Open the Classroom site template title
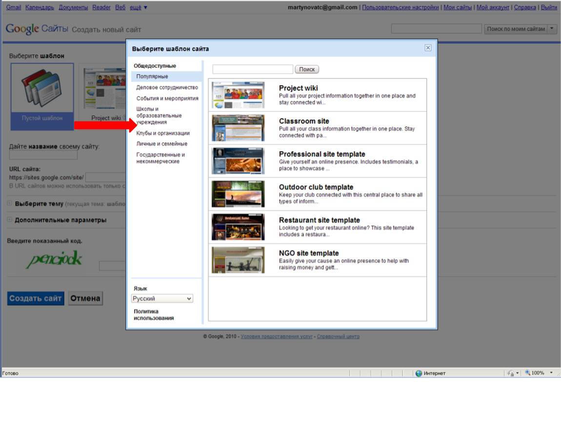The height and width of the screenshot is (421, 561). coord(304,121)
